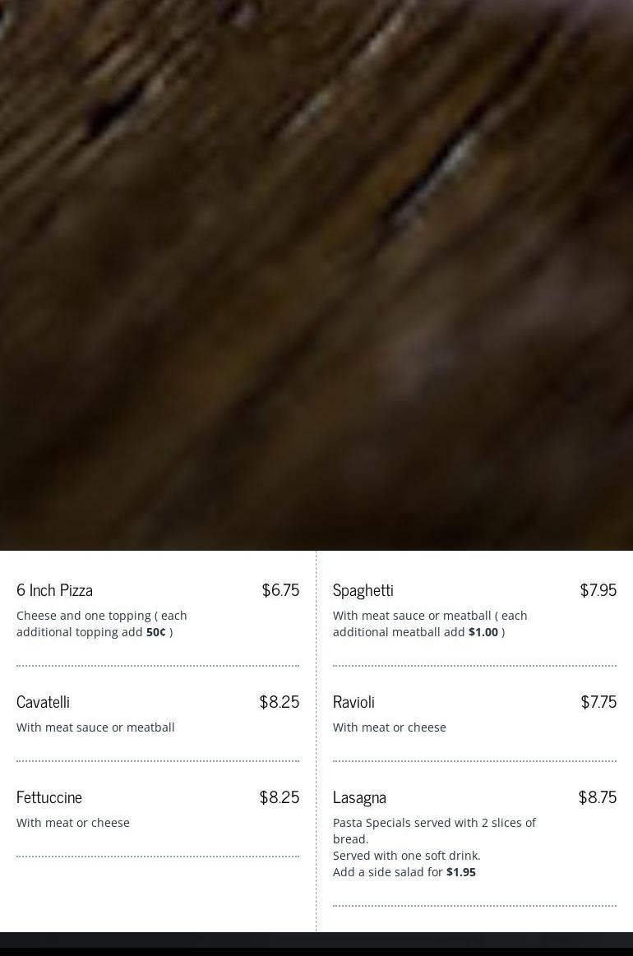The image size is (633, 956).
Task: Click the 'With meat or cheese' Ravioli description
Action: 389,727
